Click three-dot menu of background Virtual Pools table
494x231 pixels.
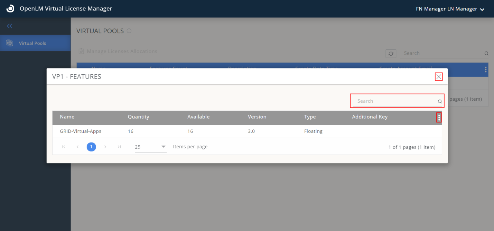click(x=486, y=70)
